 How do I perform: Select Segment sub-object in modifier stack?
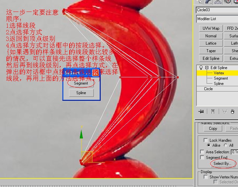(221, 78)
